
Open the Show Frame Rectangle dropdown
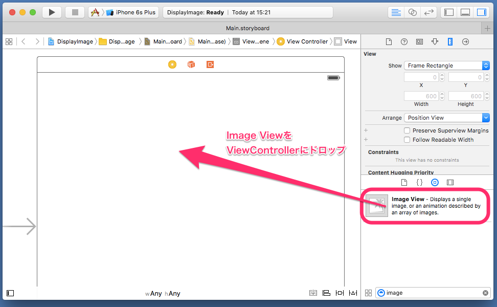tap(447, 65)
